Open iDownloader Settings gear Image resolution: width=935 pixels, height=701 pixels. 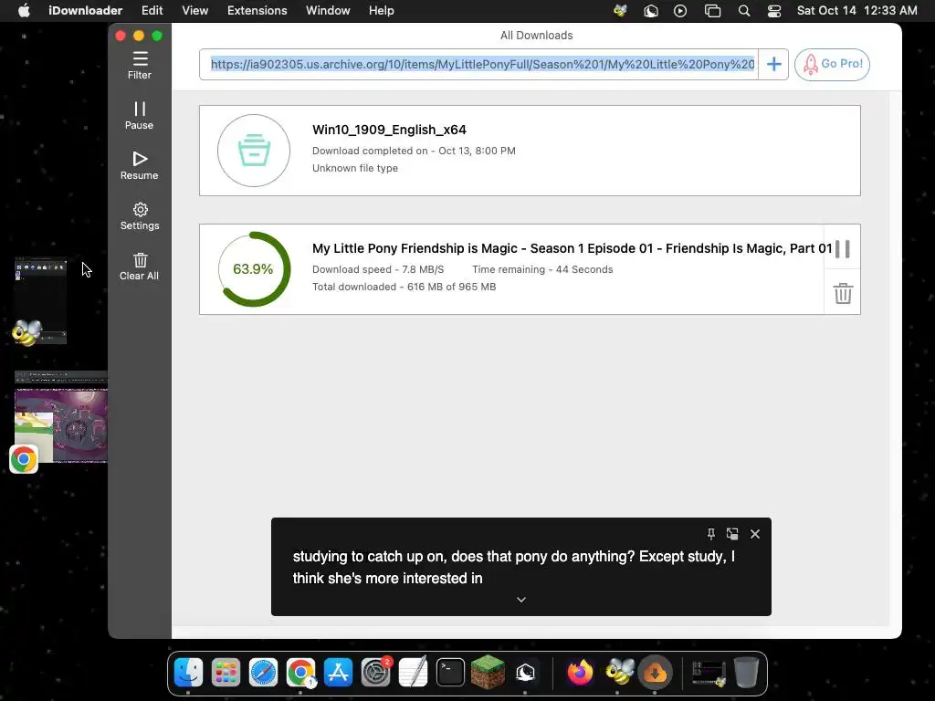click(x=140, y=215)
